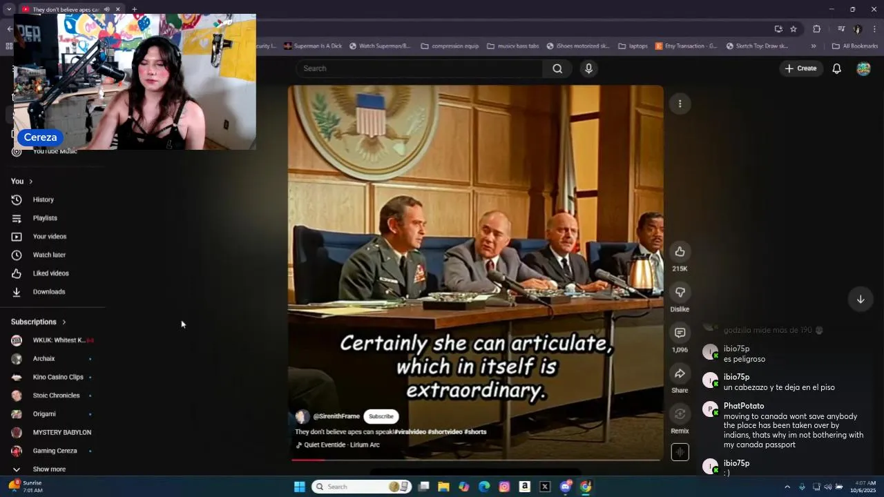Open Windows Start menu
Viewport: 884px width, 497px height.
point(299,487)
